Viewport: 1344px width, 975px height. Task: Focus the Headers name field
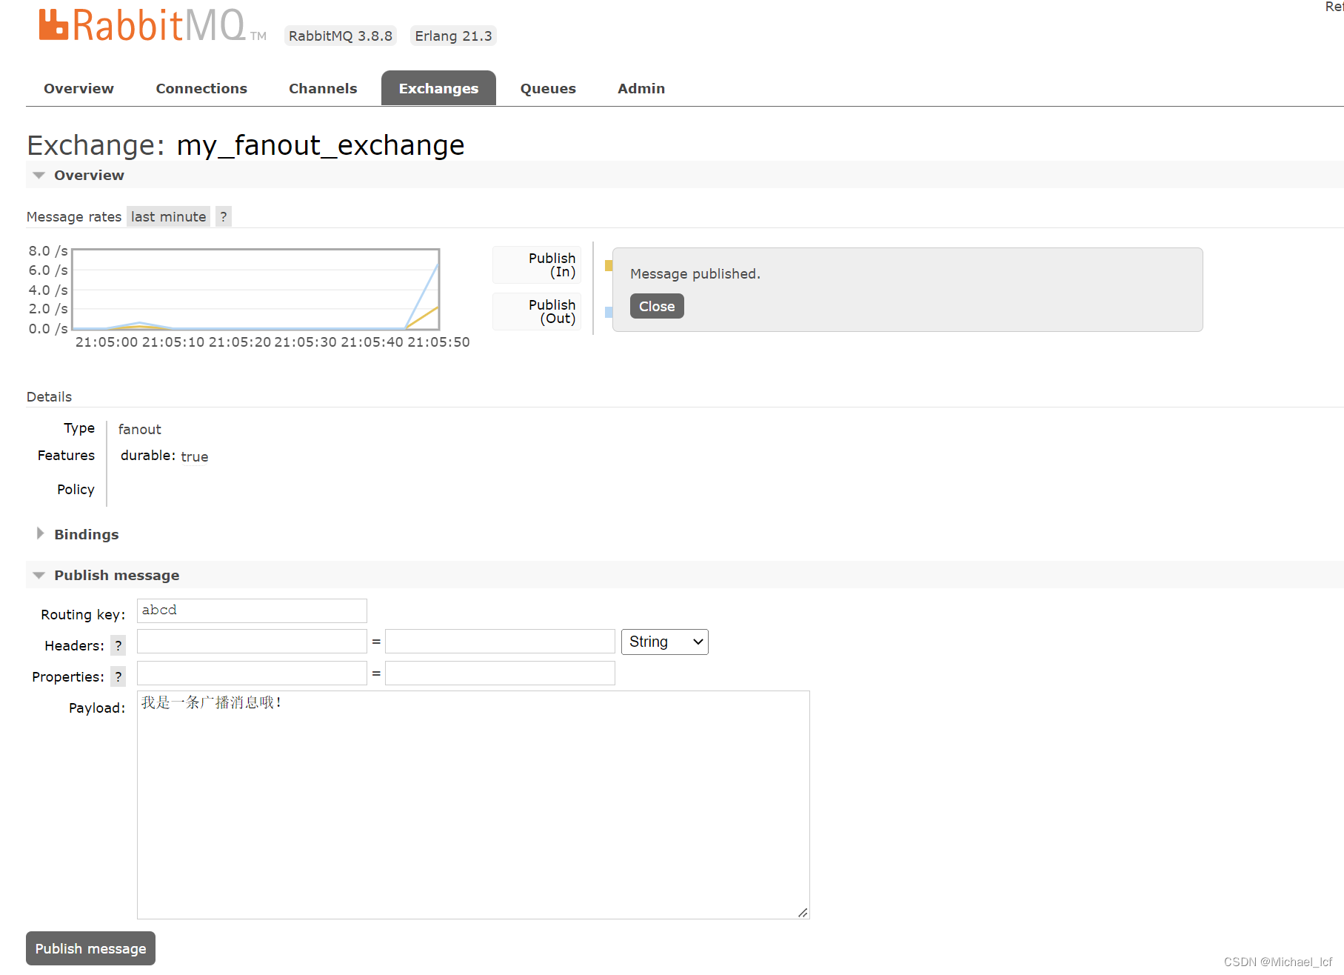tap(252, 642)
